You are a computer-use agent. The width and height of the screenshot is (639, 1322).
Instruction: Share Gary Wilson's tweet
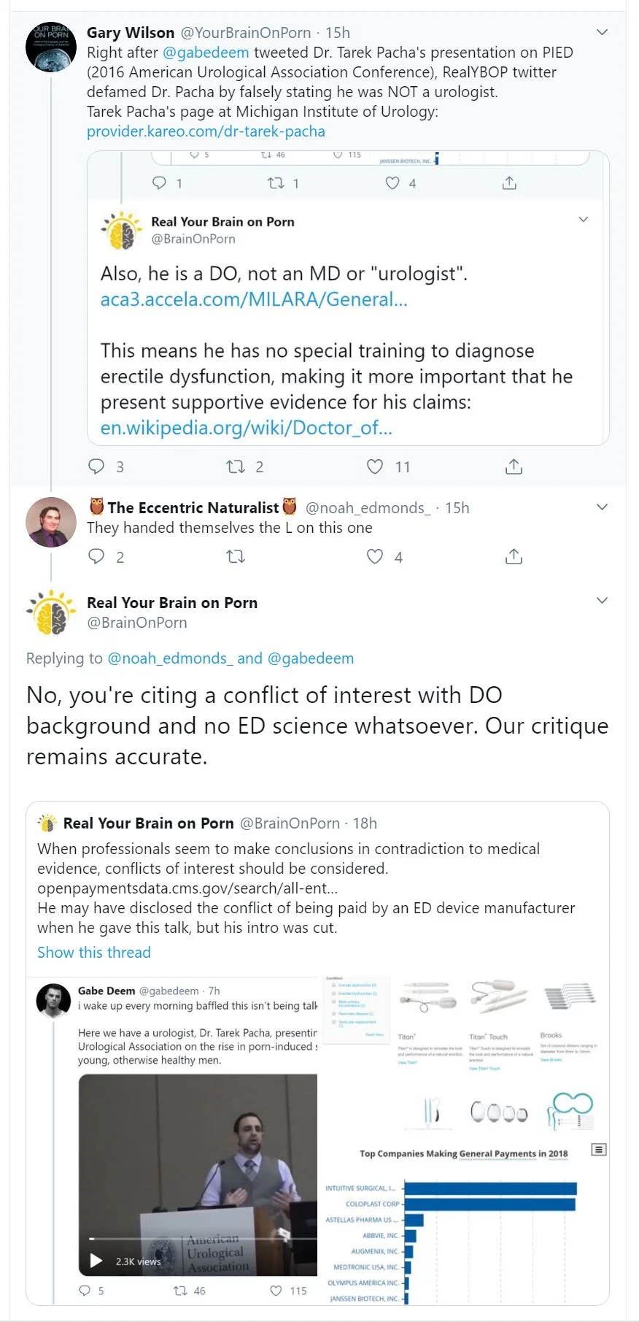point(514,466)
